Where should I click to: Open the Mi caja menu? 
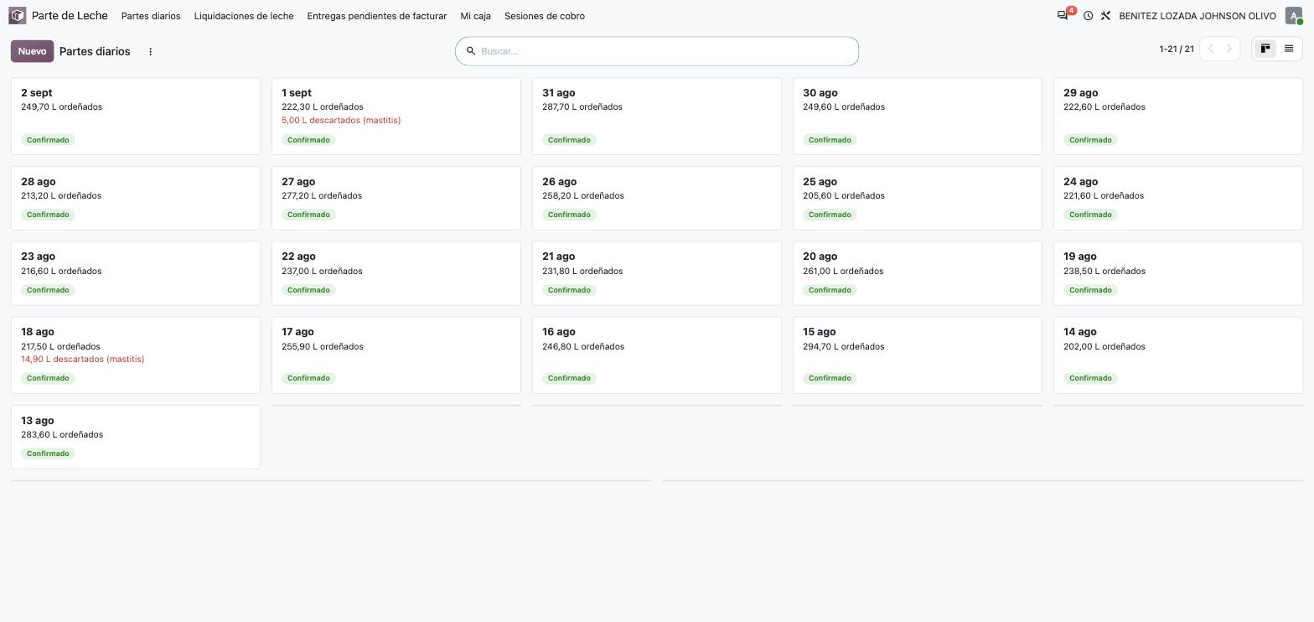pos(476,16)
